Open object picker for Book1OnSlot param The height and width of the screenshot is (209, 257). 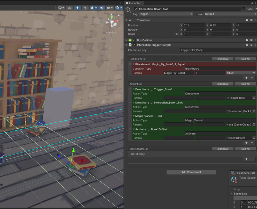tap(254, 138)
